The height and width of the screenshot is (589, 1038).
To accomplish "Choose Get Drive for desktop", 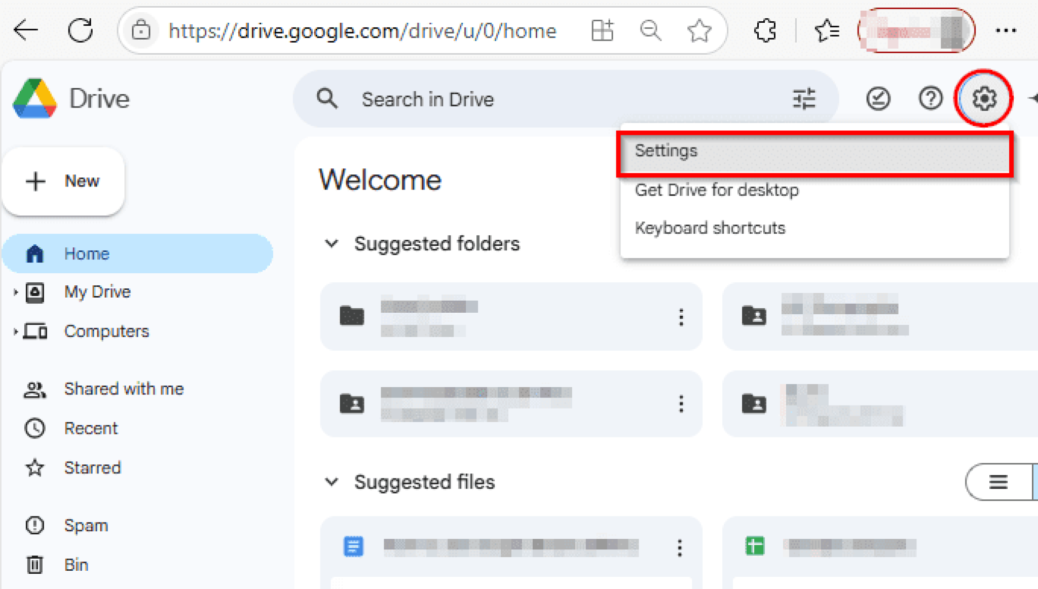I will click(717, 190).
